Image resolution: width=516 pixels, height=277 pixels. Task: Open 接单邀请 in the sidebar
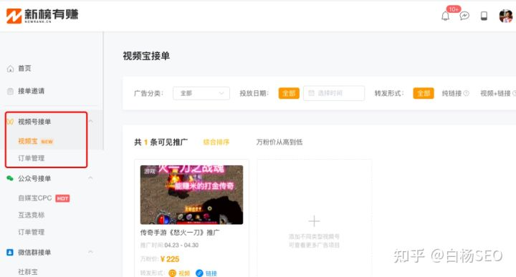point(31,91)
